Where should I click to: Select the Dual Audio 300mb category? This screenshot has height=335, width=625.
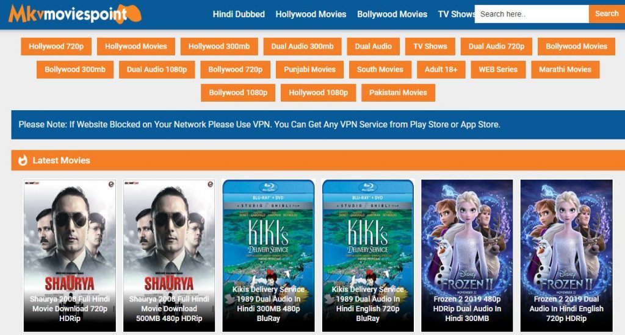point(303,46)
